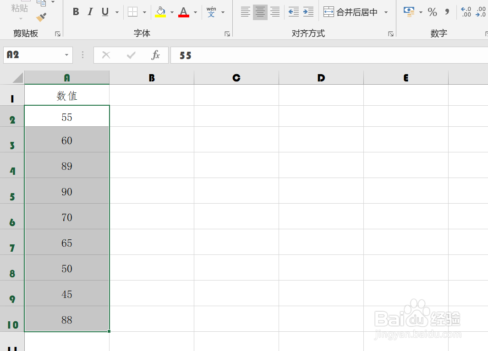Click the paste 粘贴 button

[20, 9]
